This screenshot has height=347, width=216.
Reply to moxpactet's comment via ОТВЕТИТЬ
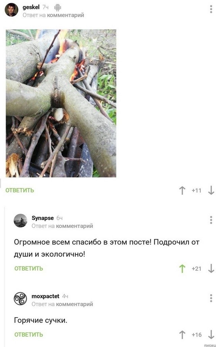tap(29, 334)
